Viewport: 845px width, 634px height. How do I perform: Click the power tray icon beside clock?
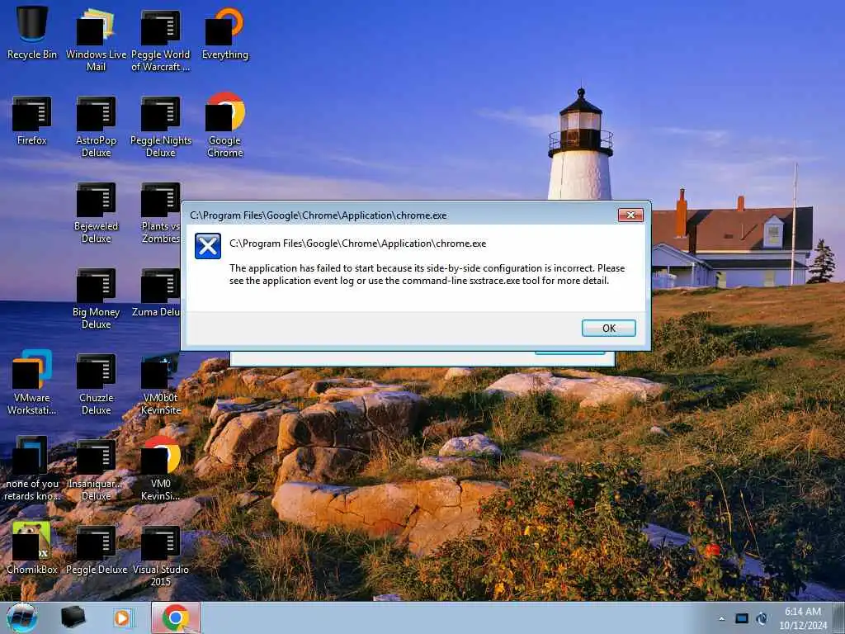762,618
